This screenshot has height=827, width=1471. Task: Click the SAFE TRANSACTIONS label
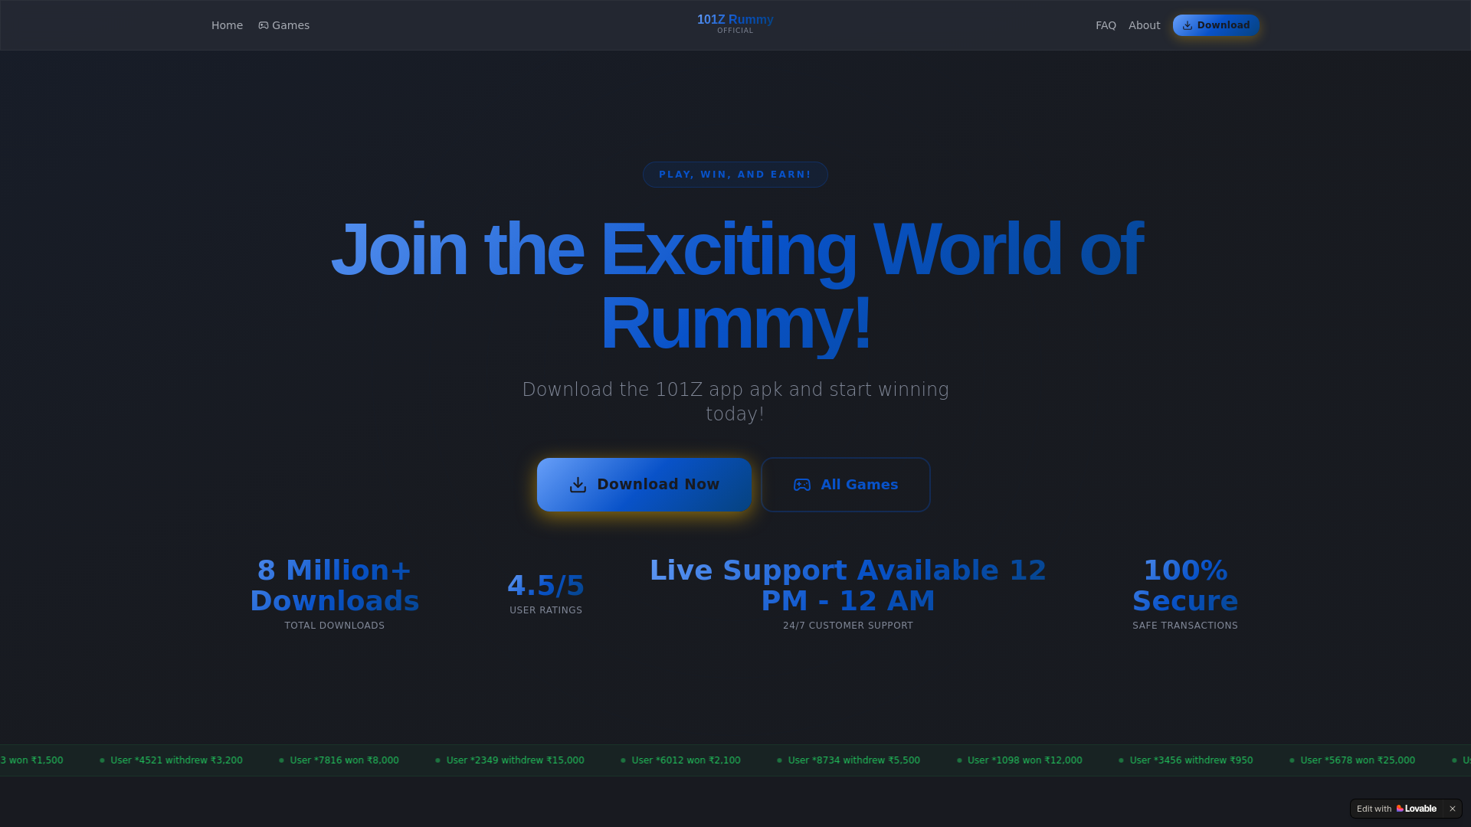click(1185, 626)
